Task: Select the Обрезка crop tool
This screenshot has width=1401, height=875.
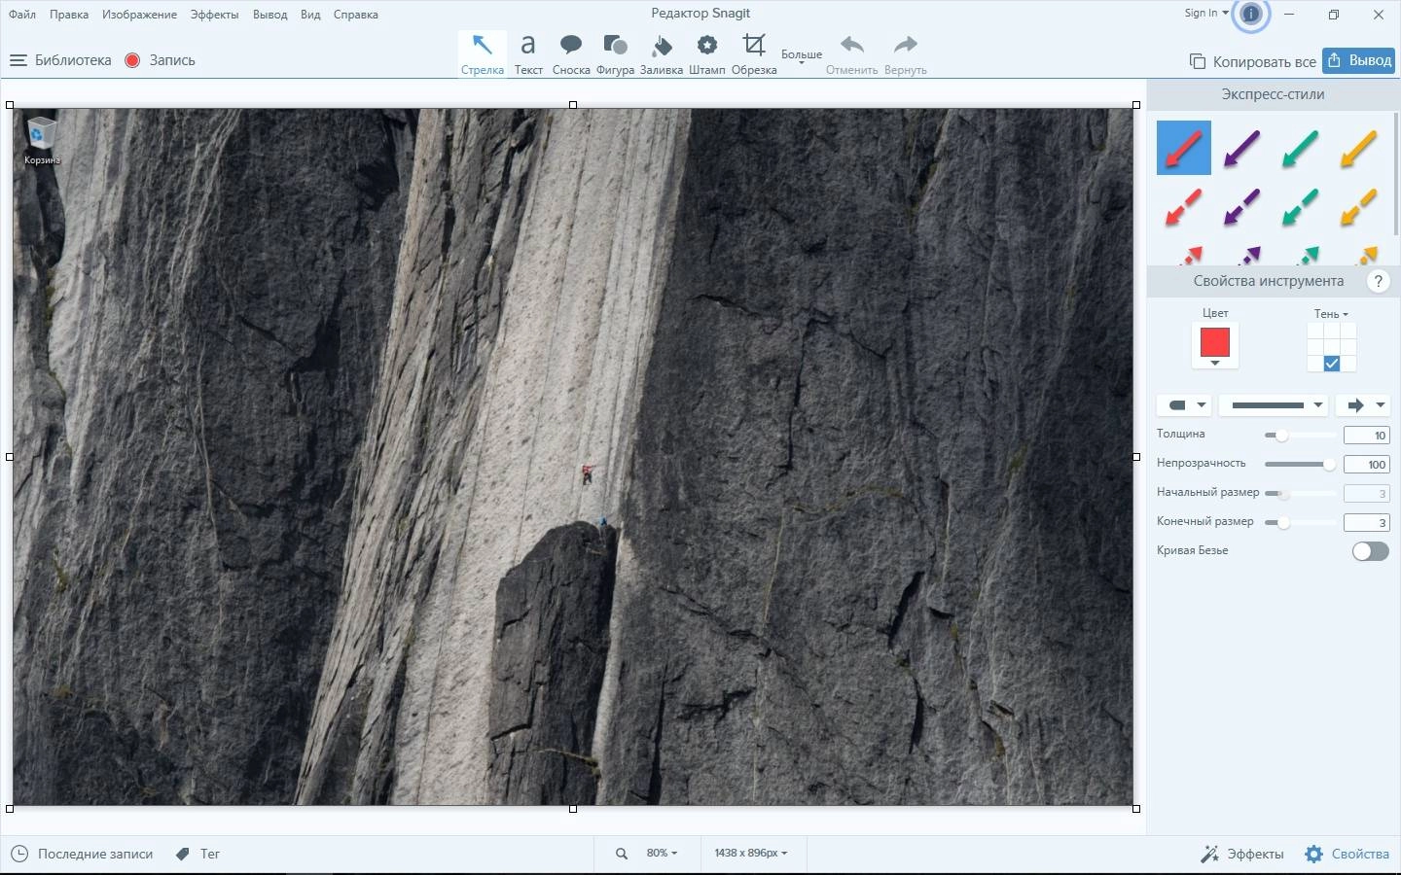Action: coord(754,53)
